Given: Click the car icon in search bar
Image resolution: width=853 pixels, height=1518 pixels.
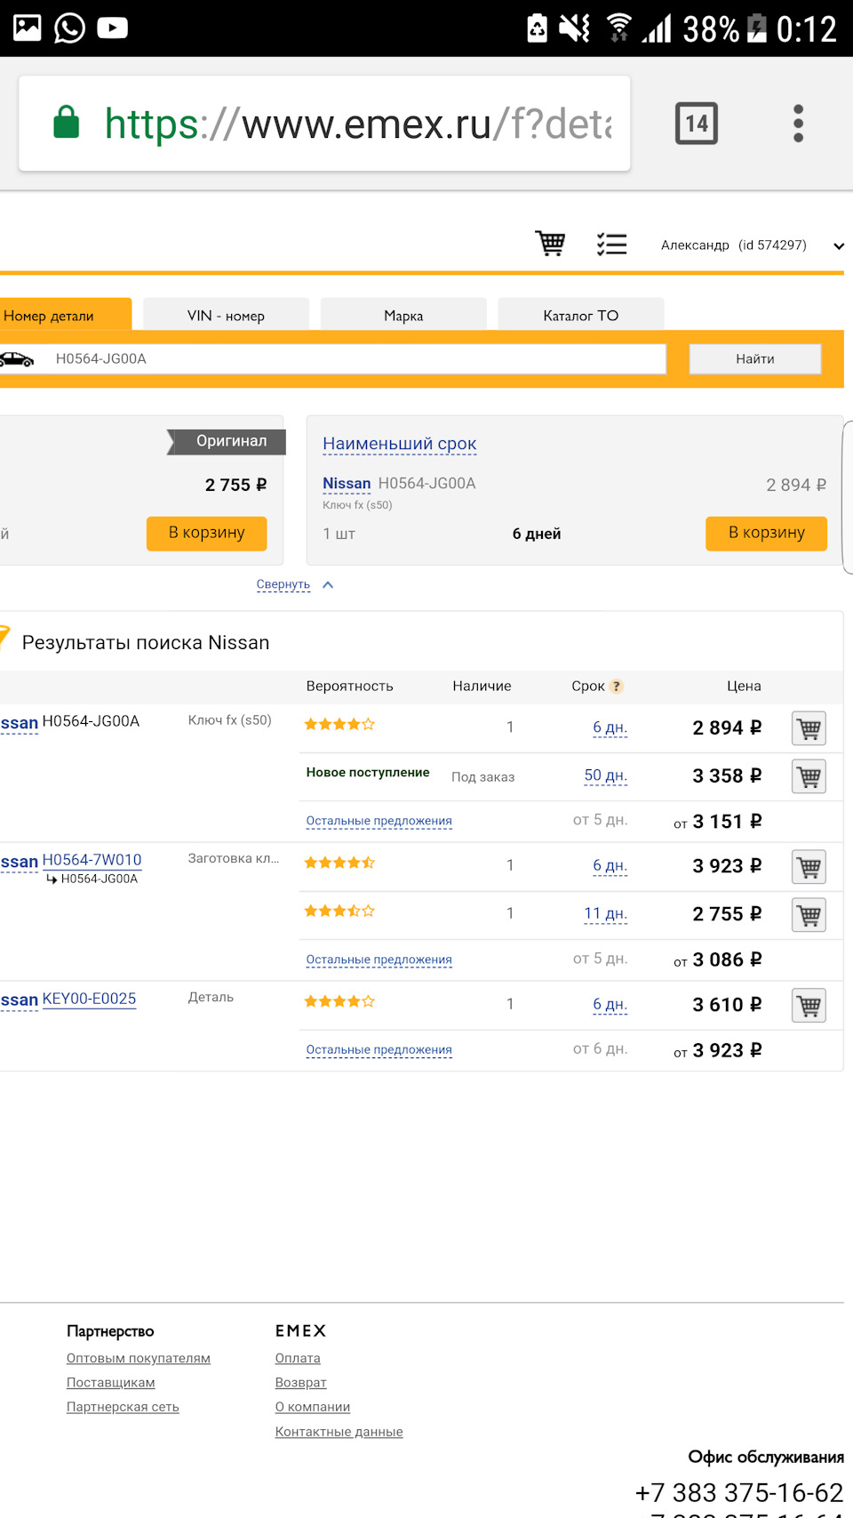Looking at the screenshot, I should coord(17,359).
